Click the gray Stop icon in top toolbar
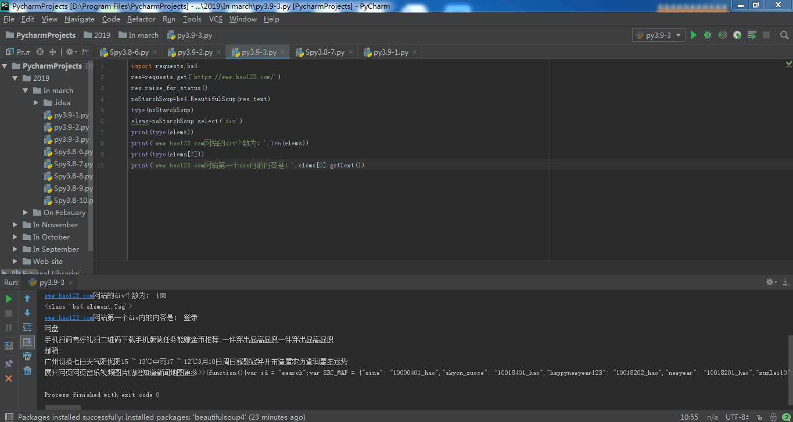Image resolution: width=793 pixels, height=422 pixels. 766,35
